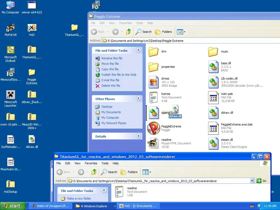Select the ddraw.dll file on the desktop
The height and width of the screenshot is (210, 280).
[x=32, y=142]
